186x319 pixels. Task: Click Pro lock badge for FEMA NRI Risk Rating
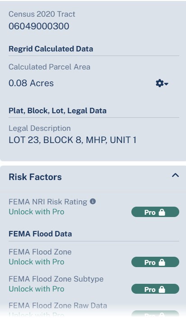[x=155, y=212]
